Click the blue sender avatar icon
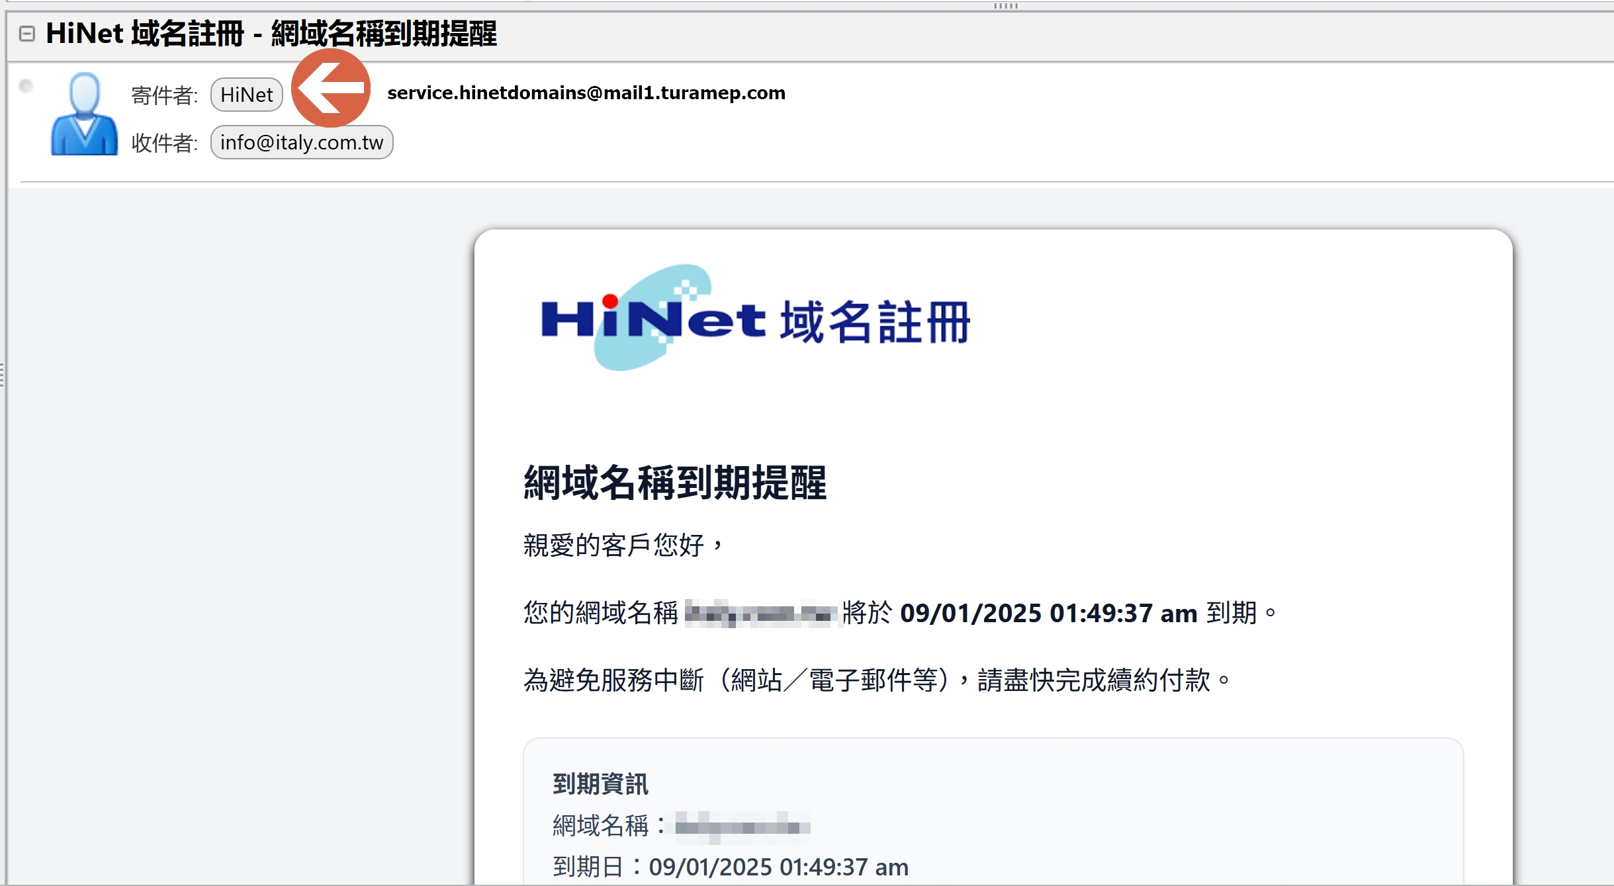Viewport: 1614px width, 886px height. (84, 115)
